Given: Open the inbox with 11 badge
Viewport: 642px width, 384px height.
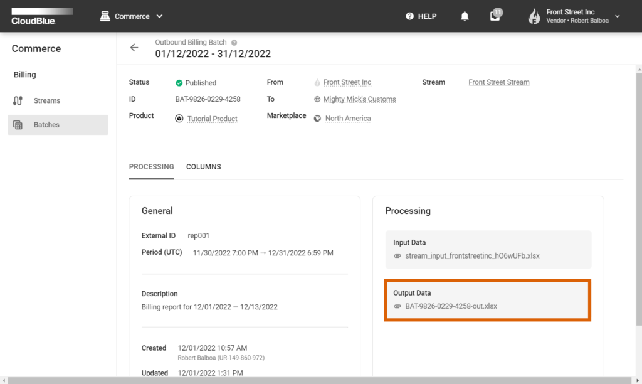Looking at the screenshot, I should [x=495, y=16].
